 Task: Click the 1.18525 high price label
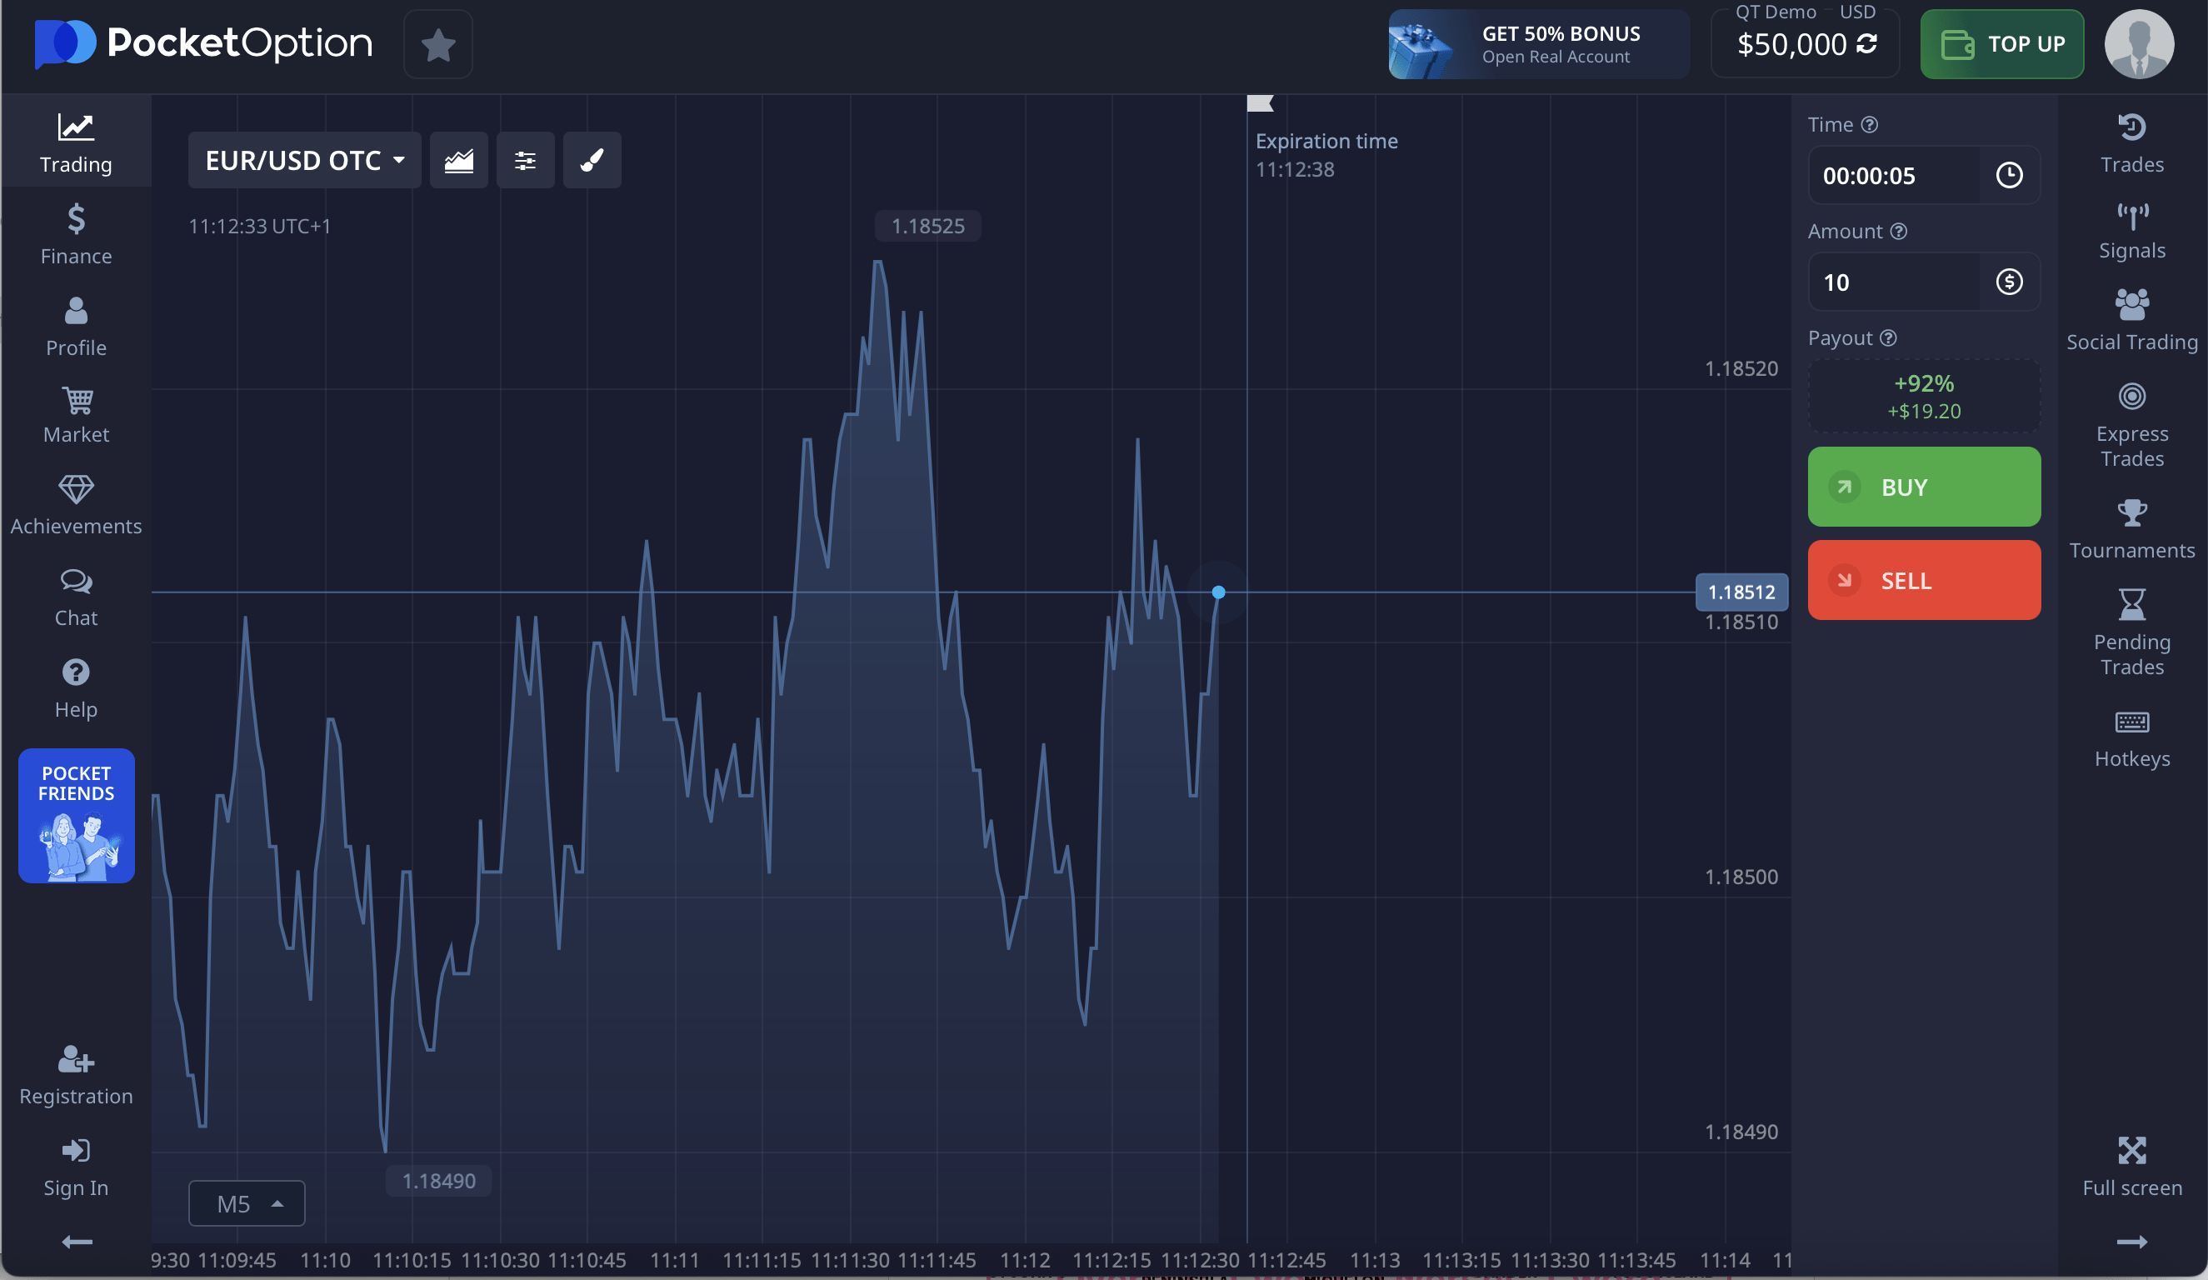point(928,226)
